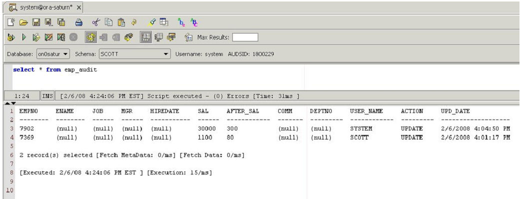
Task: Click the USER_NAME value SCOTT
Action: click(359, 137)
